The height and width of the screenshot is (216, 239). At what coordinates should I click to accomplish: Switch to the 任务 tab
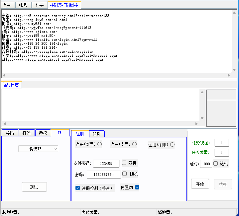96,134
